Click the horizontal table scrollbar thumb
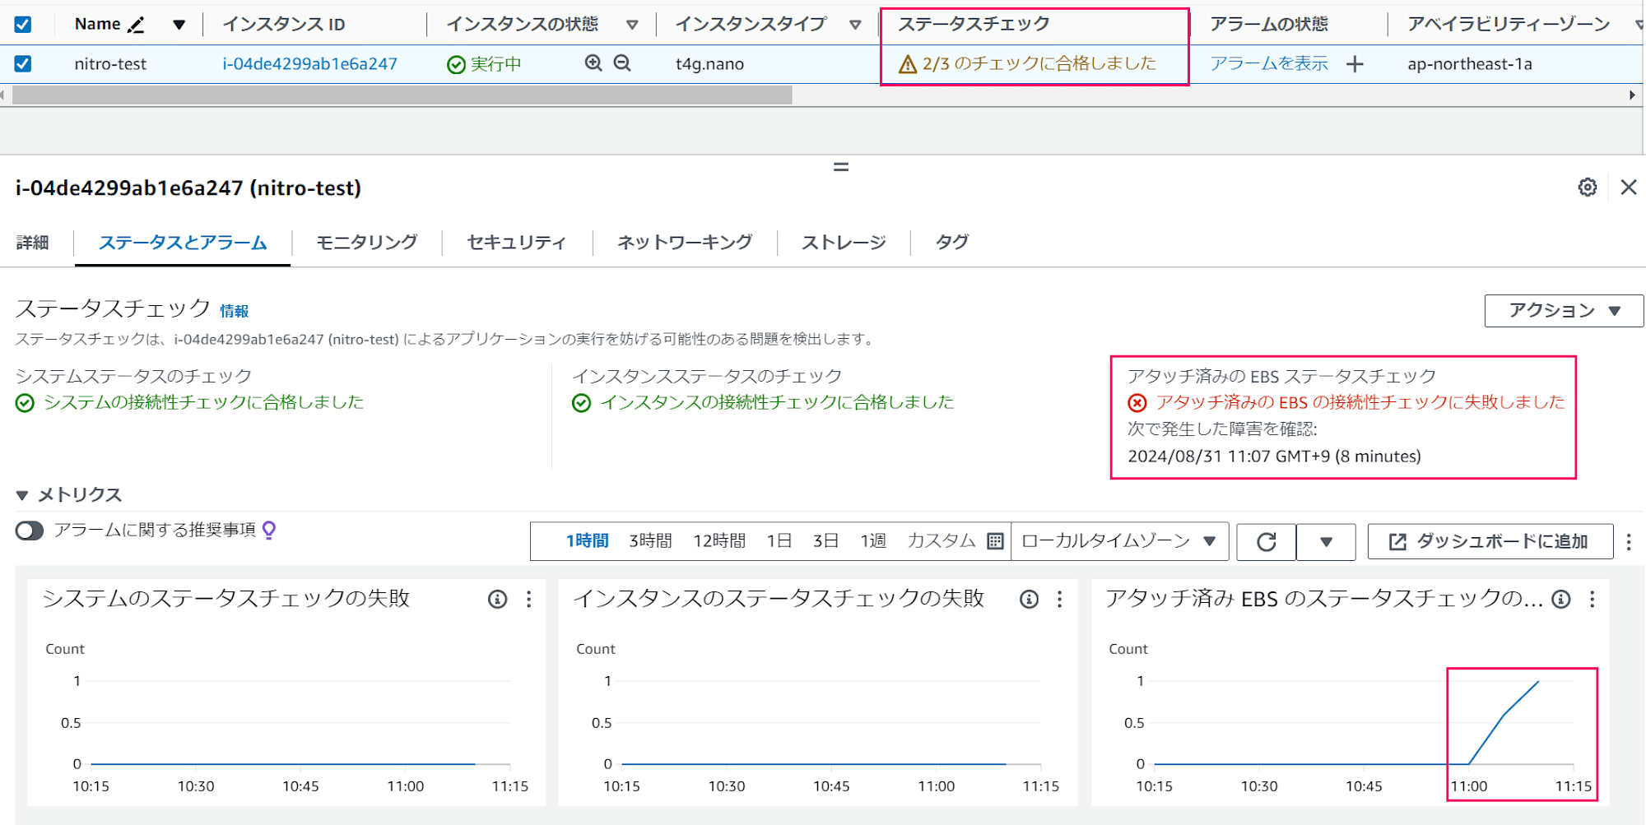The image size is (1646, 825). point(402,95)
